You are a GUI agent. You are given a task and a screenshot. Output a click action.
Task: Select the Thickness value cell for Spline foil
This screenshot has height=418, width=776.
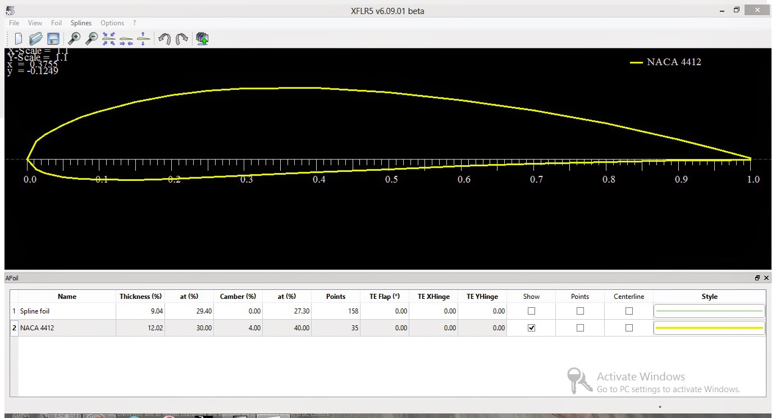140,311
